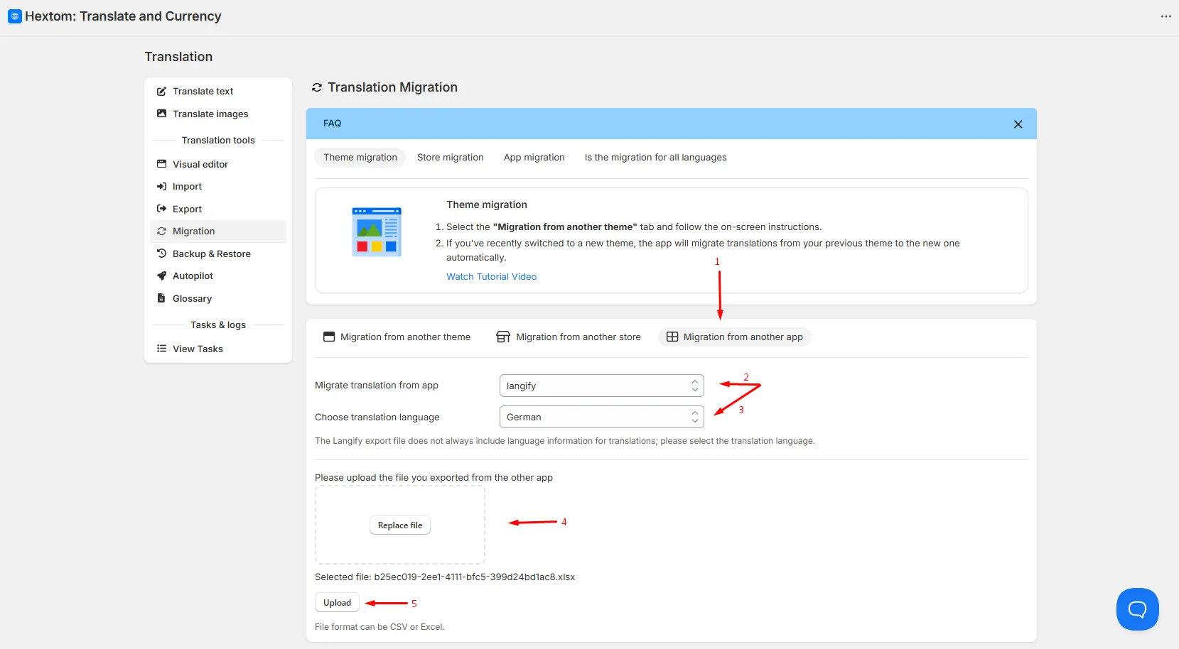1179x649 pixels.
Task: Select the App migration FAQ tab
Action: click(x=534, y=158)
